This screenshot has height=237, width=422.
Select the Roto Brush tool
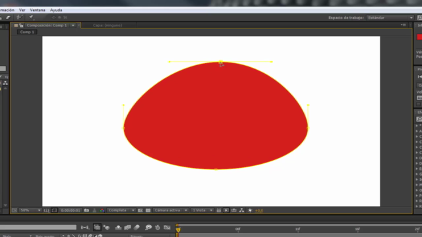19,17
